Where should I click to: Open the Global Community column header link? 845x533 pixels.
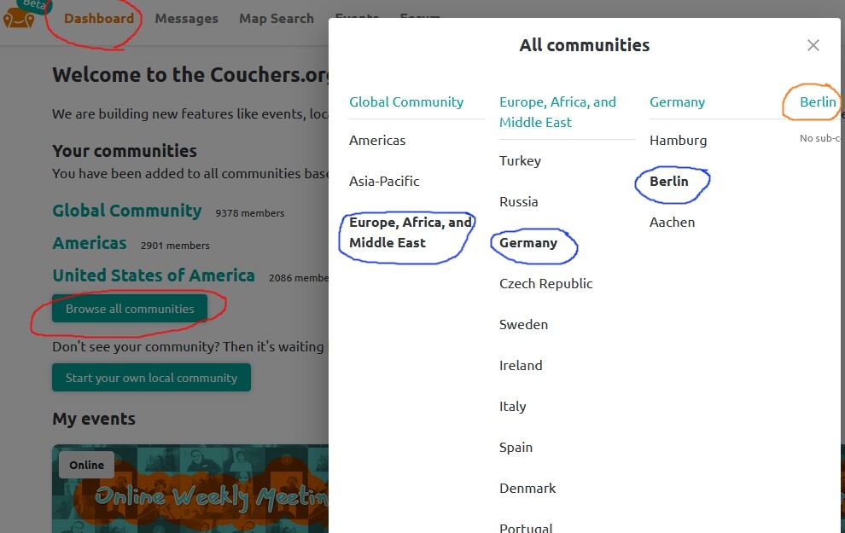pos(406,101)
